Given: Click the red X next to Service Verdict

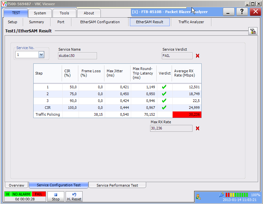Looking at the screenshot, I should [x=197, y=56].
